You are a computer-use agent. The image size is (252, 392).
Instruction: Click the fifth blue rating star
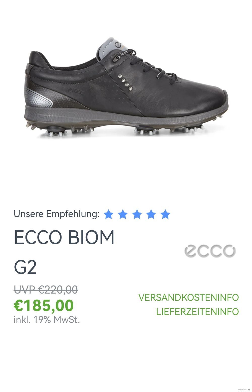[x=165, y=214]
